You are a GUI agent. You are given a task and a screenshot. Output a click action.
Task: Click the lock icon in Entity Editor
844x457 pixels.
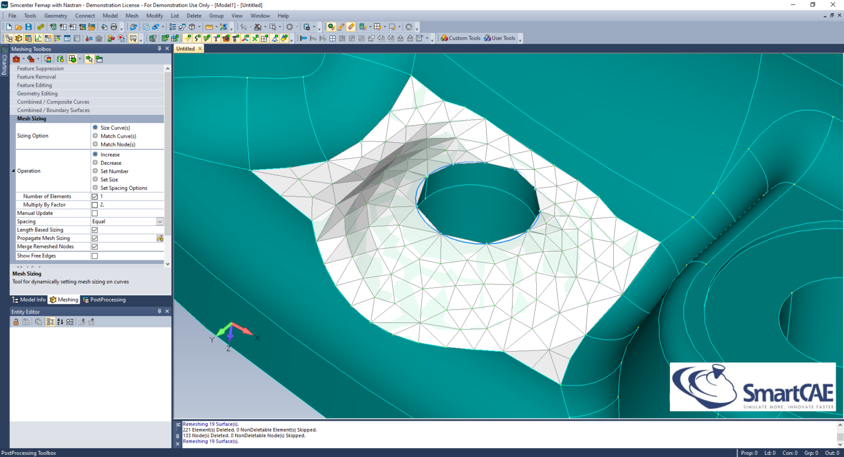(x=16, y=322)
